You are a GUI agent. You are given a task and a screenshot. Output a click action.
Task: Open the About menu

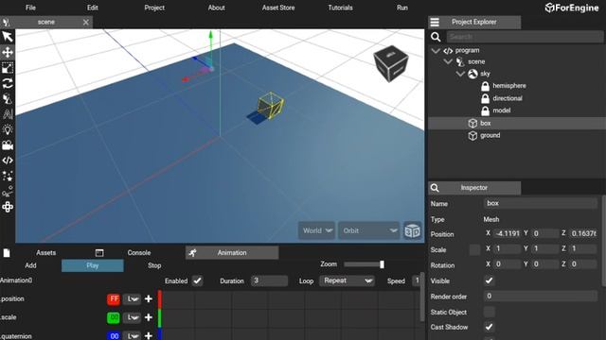[216, 8]
